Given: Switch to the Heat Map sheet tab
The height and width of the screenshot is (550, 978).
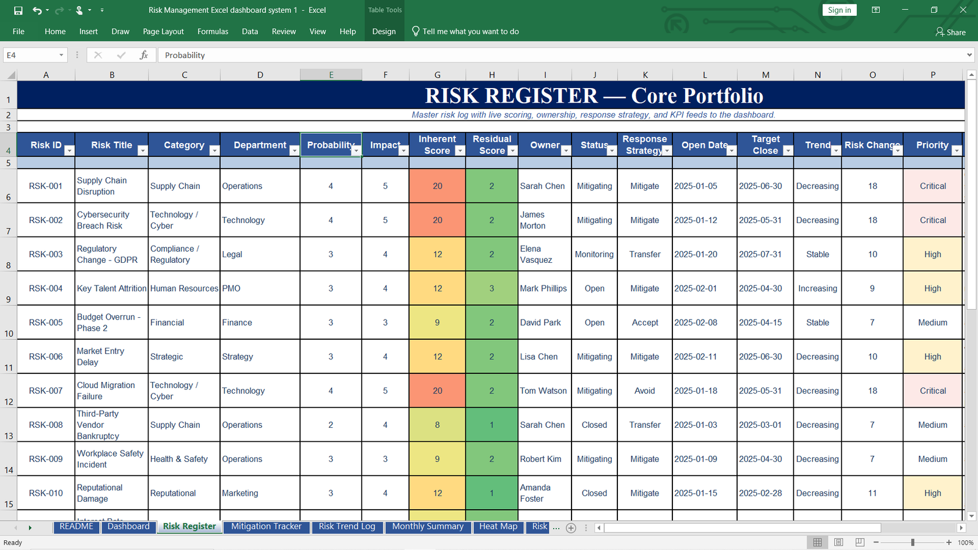Looking at the screenshot, I should click(498, 527).
